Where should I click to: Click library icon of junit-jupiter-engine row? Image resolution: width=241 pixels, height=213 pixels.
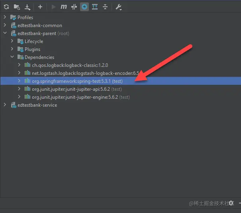[27, 97]
